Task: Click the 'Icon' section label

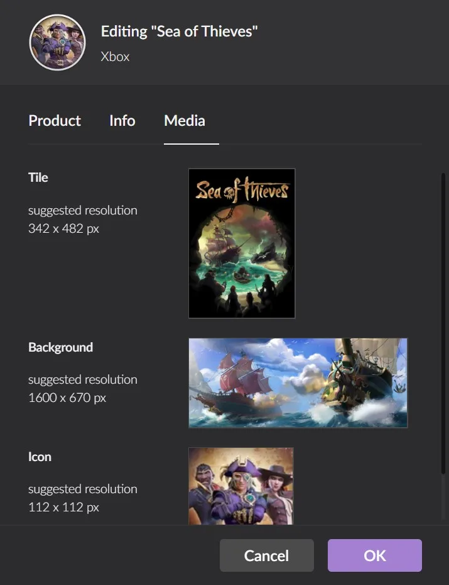Action: click(x=40, y=457)
